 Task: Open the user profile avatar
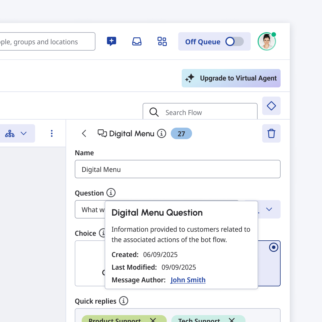[x=267, y=41]
